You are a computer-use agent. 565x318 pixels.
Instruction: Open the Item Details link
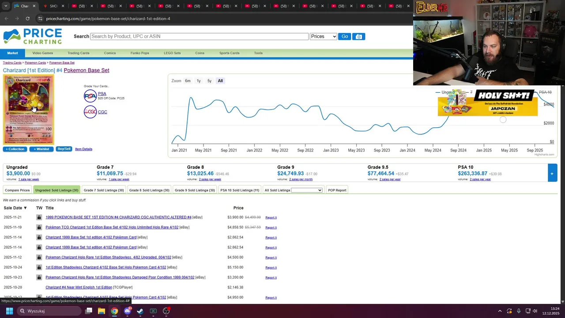[83, 149]
